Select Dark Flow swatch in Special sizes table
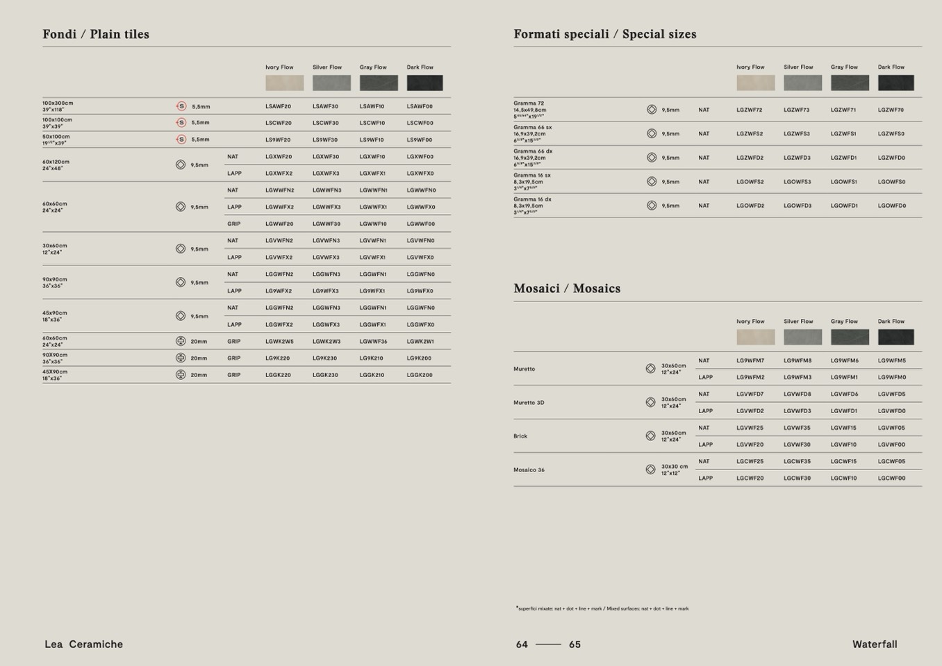 (x=895, y=83)
